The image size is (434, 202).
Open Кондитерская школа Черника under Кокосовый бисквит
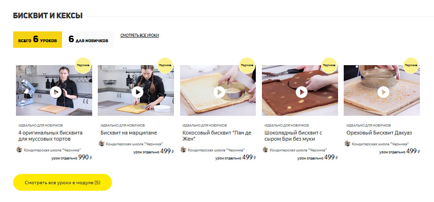(x=216, y=150)
